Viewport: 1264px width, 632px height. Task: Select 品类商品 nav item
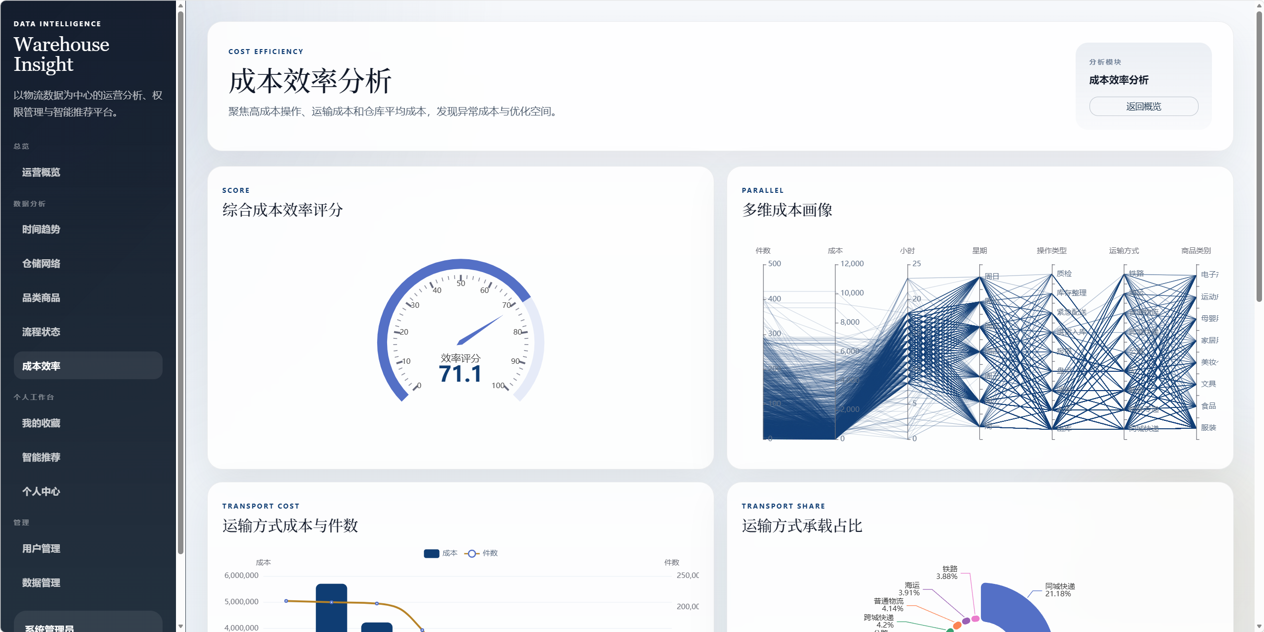pyautogui.click(x=41, y=297)
